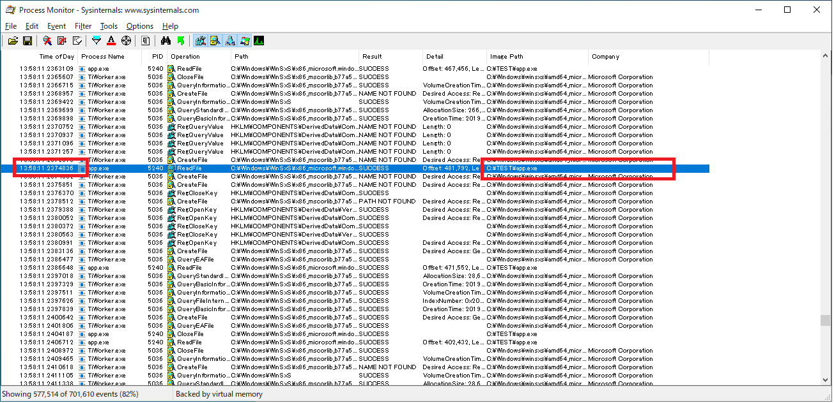Viewport: 834px width, 403px height.
Task: Click the file icon in the 13:58:11.2410618 row
Action: [171, 367]
